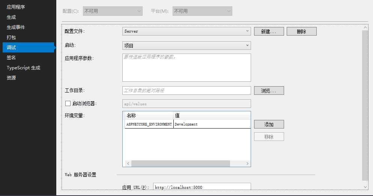Focus the 应用程序参数 text area
The image size is (373, 196).
(x=186, y=68)
